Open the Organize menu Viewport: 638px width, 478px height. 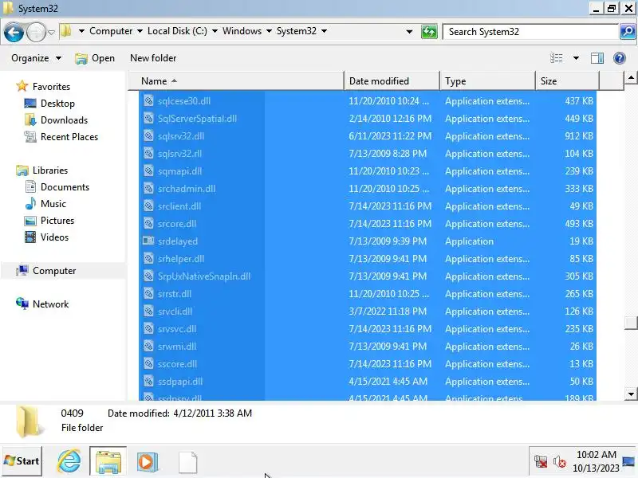36,58
